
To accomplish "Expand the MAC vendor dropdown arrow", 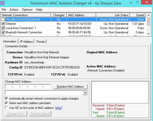I will pos(85,93).
